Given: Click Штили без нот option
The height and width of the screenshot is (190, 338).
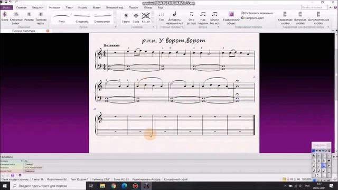Looking at the screenshot, I should (214, 18).
